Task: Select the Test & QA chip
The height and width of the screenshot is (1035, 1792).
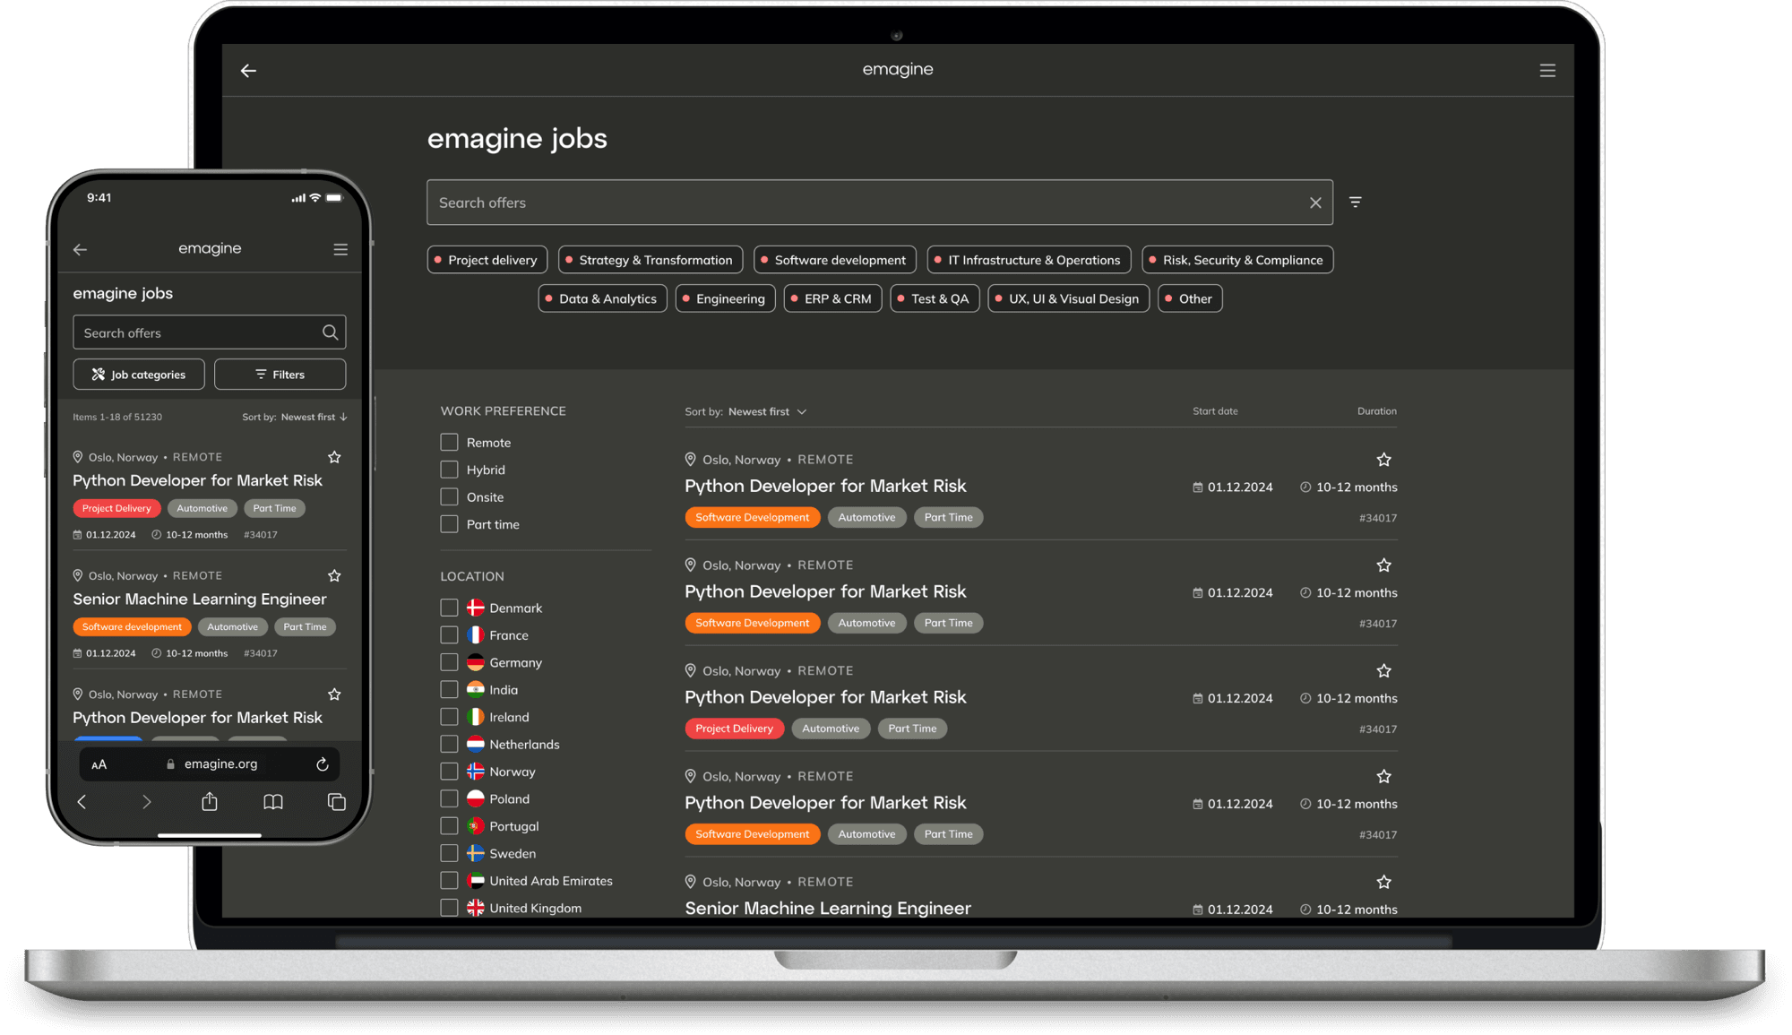Action: [935, 298]
